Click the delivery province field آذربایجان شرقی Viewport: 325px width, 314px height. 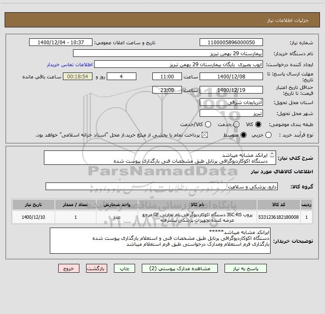click(x=231, y=102)
